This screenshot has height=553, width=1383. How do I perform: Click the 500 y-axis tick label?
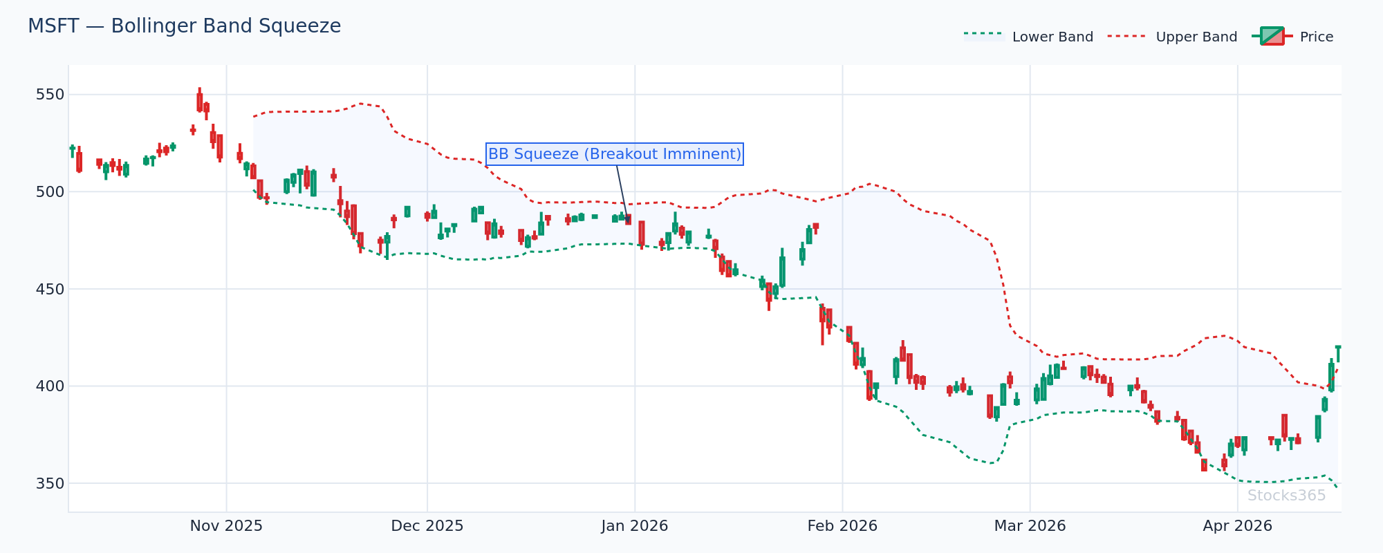click(x=50, y=191)
